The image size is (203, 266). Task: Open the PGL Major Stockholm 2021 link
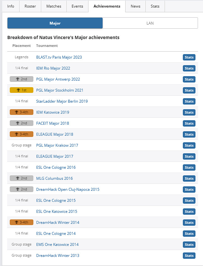[x=60, y=90]
